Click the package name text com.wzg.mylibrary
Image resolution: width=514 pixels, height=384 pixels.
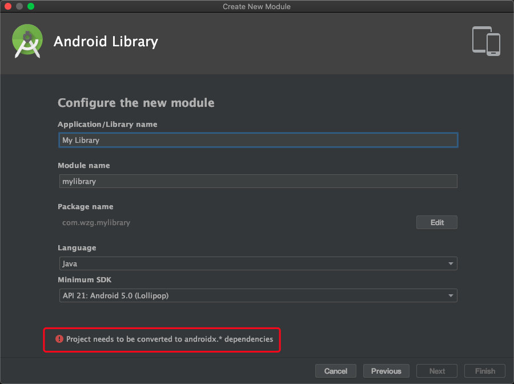click(x=96, y=222)
